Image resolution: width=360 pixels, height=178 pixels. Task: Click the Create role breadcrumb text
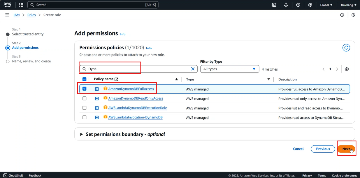52,15
